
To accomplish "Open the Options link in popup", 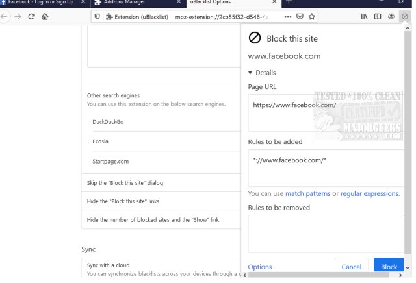I will pos(260,267).
